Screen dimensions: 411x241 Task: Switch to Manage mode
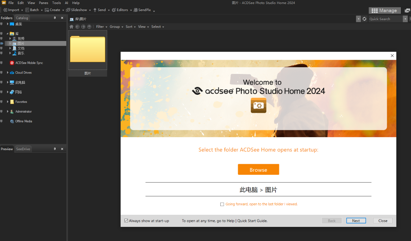(x=384, y=10)
